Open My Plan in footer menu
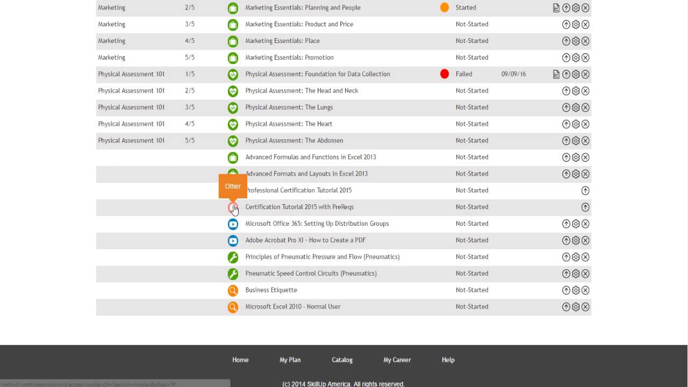 [x=290, y=360]
